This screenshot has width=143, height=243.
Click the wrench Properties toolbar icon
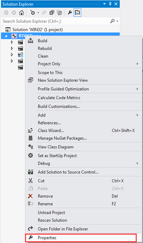click(70, 13)
